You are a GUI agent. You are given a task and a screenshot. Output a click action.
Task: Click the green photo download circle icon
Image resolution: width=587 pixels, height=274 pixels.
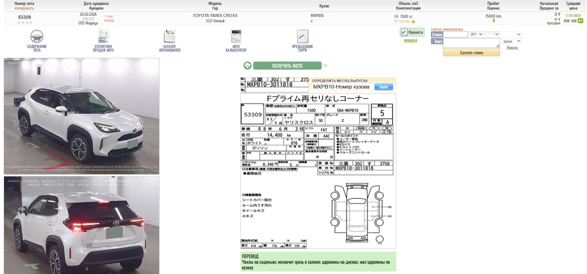[x=248, y=66]
